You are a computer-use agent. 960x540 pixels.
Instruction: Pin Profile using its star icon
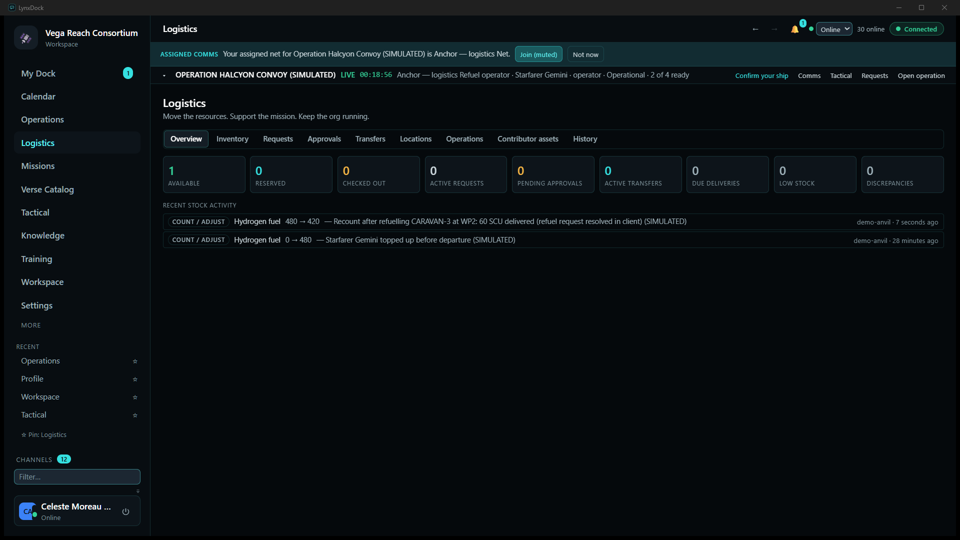[135, 379]
